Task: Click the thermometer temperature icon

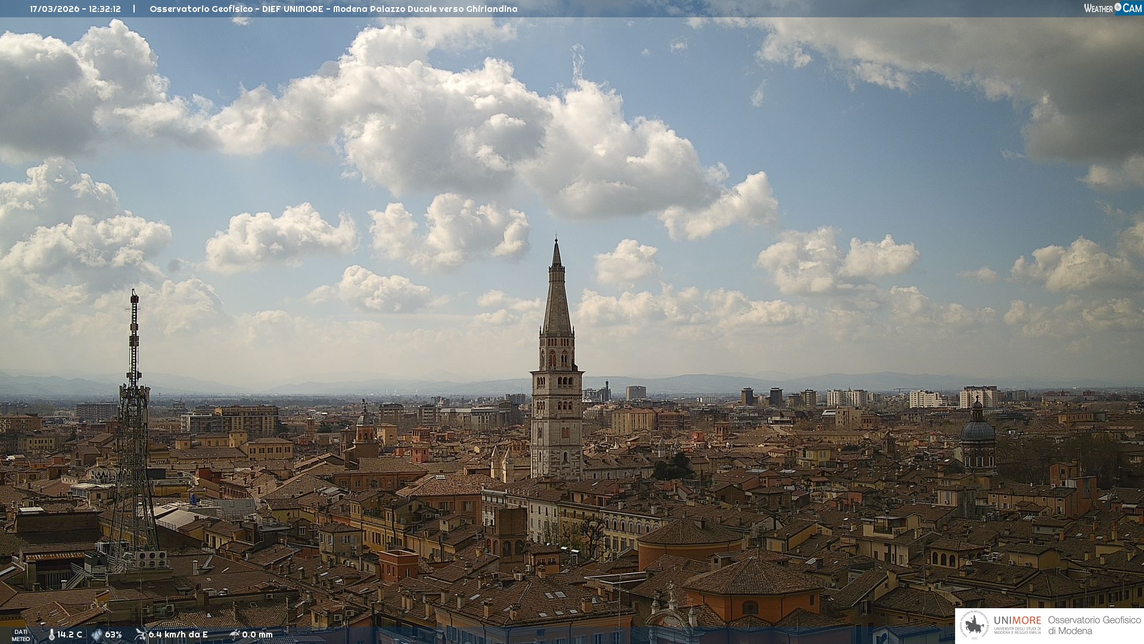Action: [x=51, y=634]
